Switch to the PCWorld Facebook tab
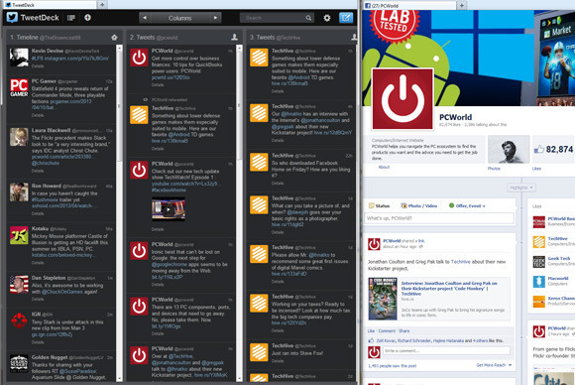 pyautogui.click(x=409, y=6)
